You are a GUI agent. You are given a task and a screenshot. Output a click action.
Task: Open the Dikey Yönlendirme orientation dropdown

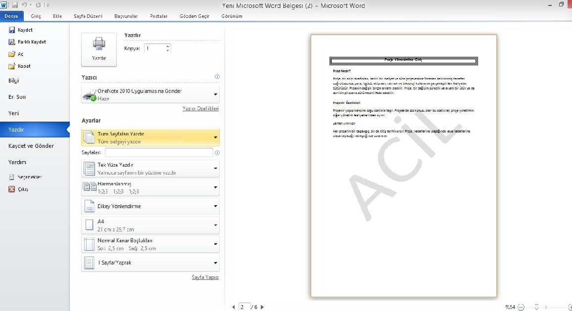[150, 206]
